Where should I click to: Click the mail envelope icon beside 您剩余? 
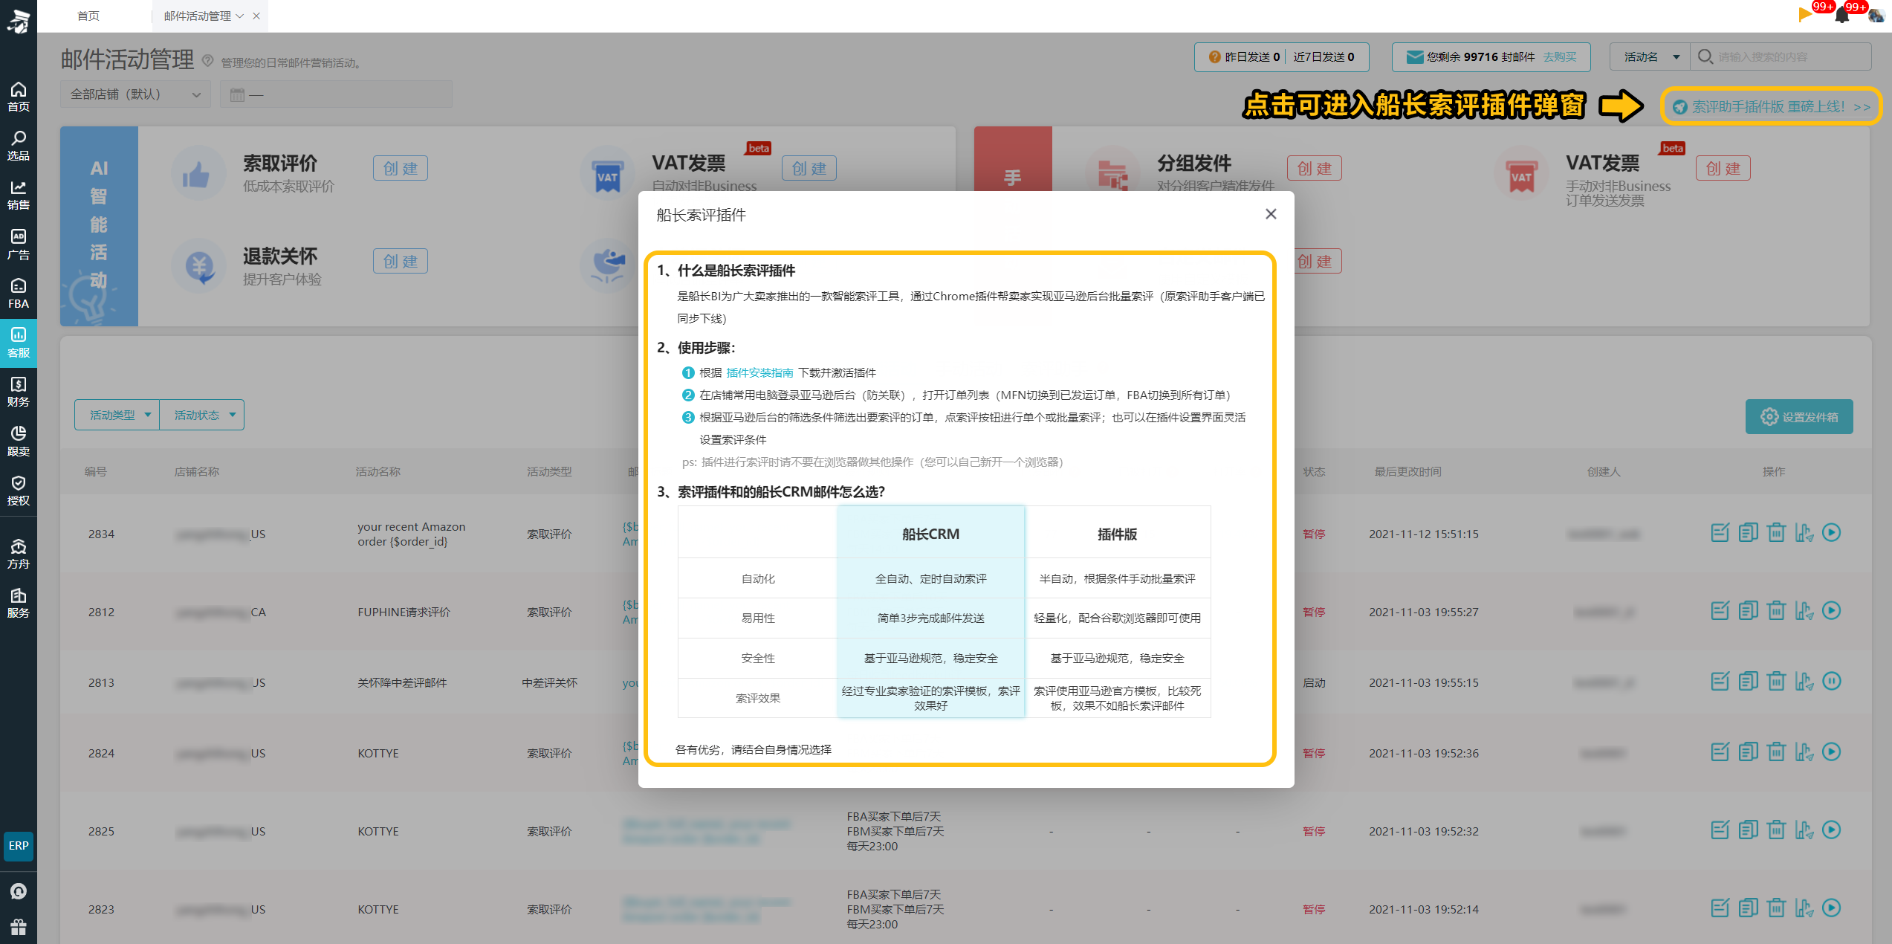(x=1415, y=57)
